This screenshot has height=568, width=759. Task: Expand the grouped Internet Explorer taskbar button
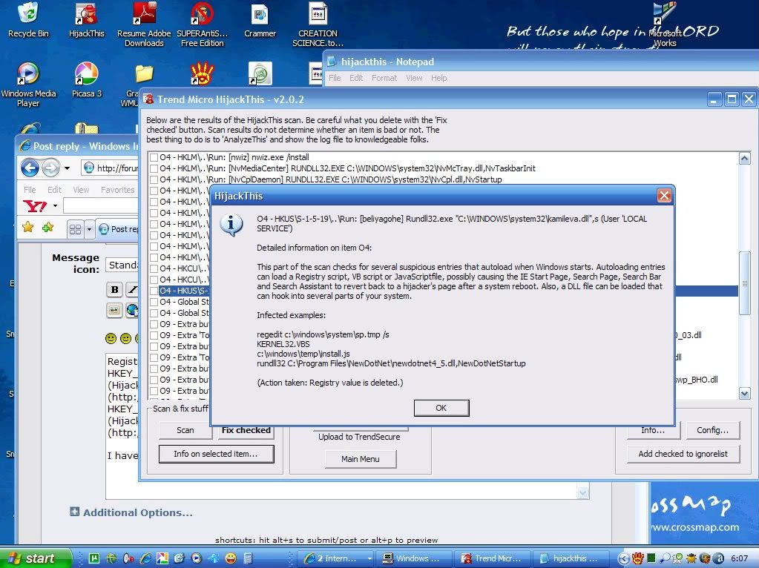point(369,558)
